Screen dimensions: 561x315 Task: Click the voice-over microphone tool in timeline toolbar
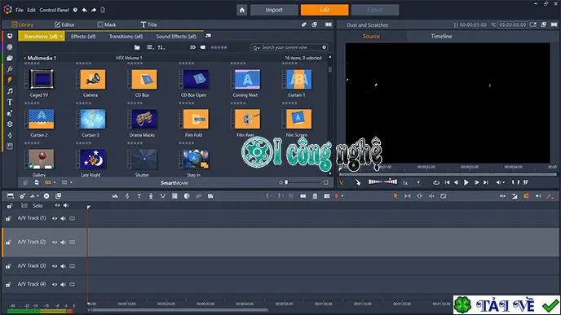tap(151, 196)
